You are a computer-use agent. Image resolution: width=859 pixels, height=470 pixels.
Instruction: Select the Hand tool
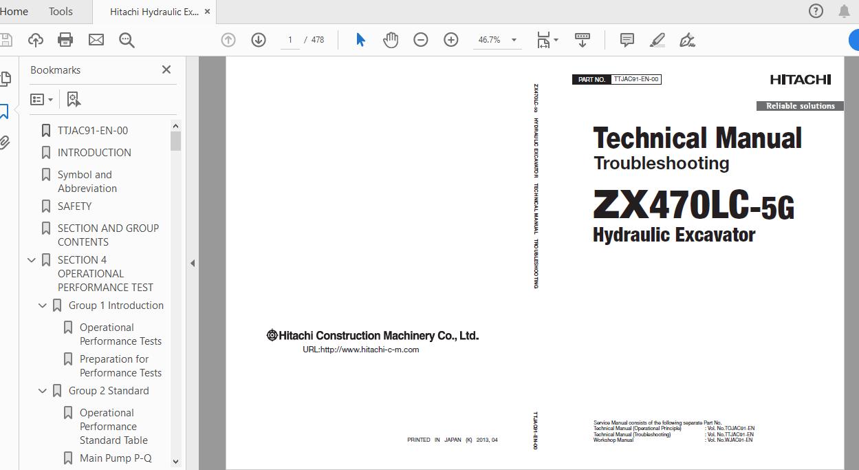tap(391, 39)
